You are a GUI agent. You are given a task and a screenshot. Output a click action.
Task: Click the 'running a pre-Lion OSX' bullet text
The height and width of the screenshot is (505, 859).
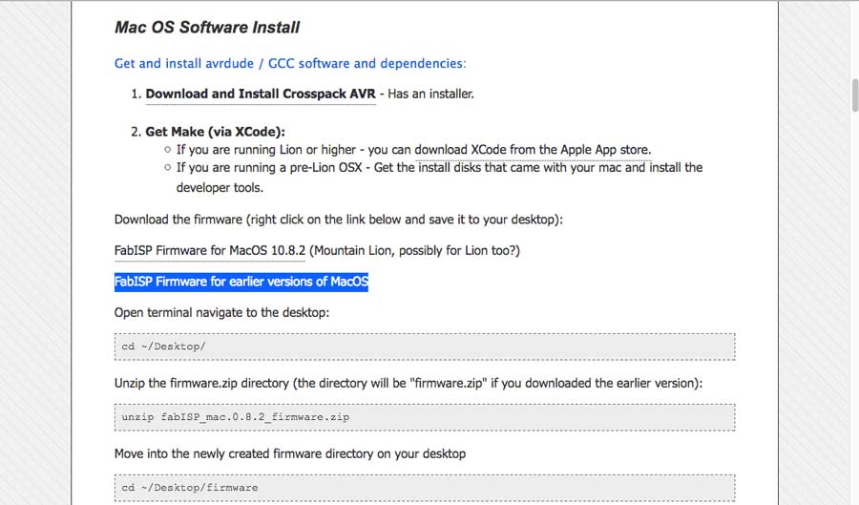439,168
